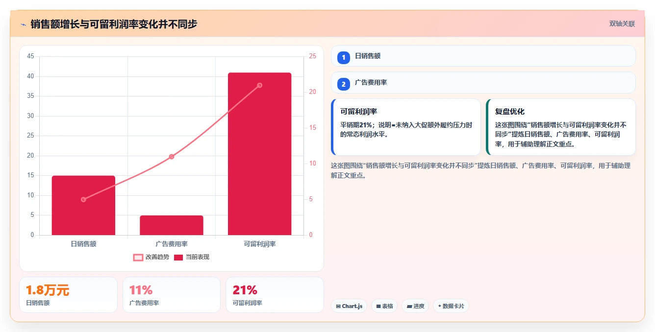Click the blue number 2 badge
This screenshot has height=332, width=655.
point(344,84)
